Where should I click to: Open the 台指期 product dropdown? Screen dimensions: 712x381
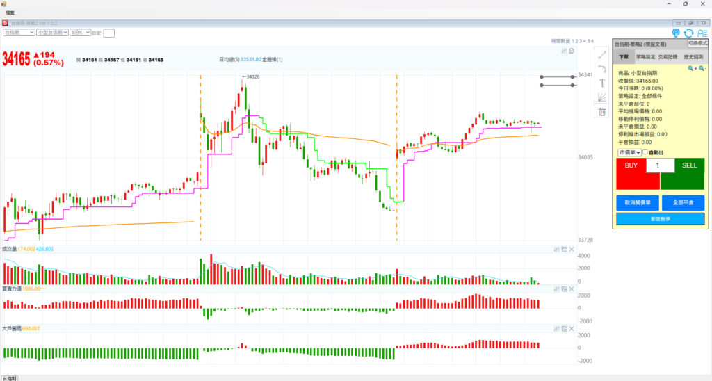(19, 33)
